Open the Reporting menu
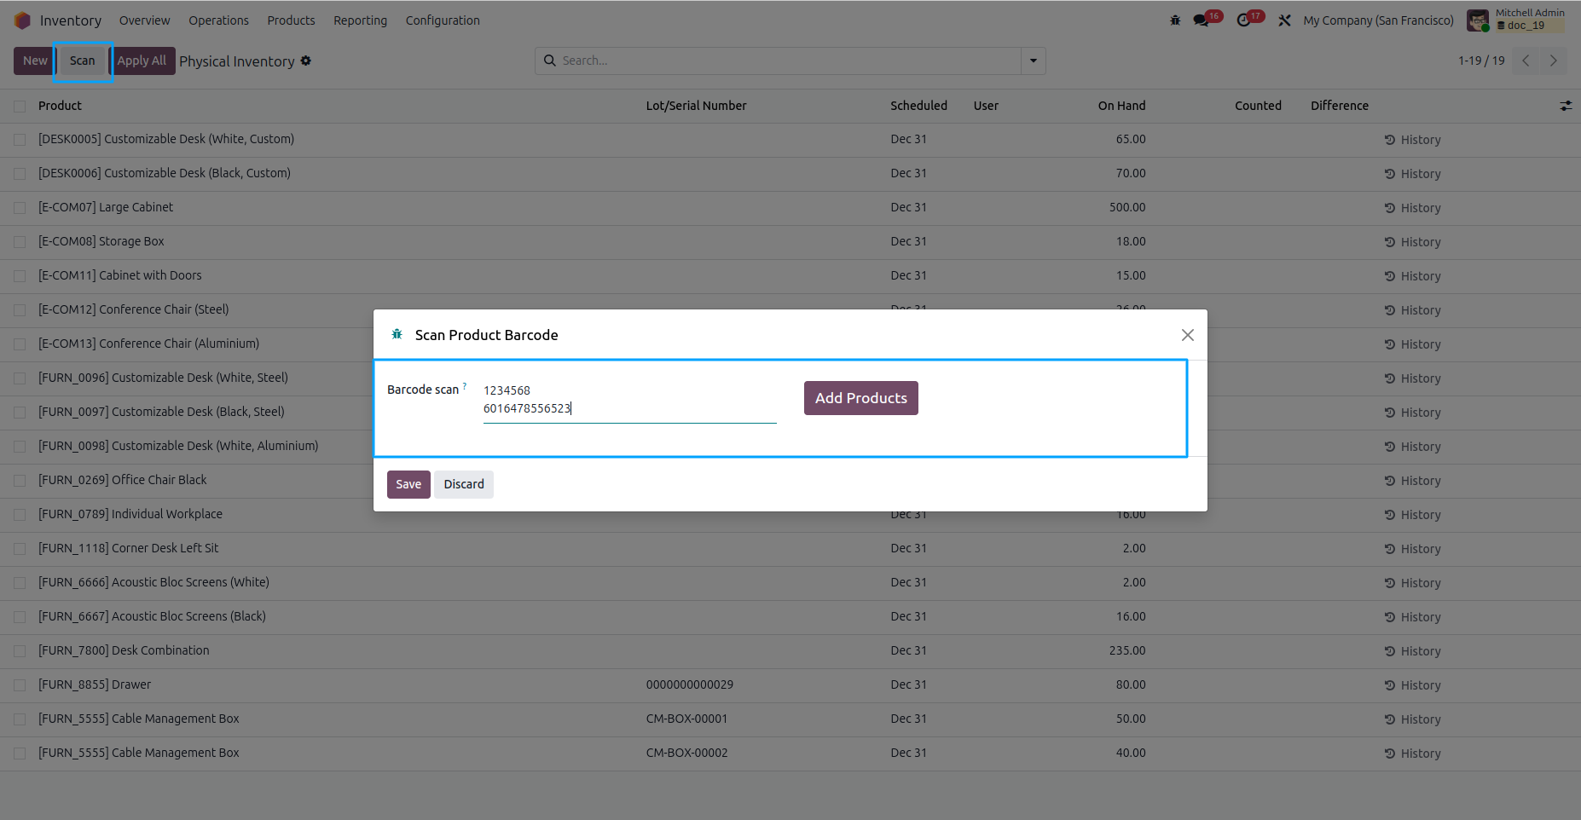Image resolution: width=1581 pixels, height=820 pixels. [360, 20]
